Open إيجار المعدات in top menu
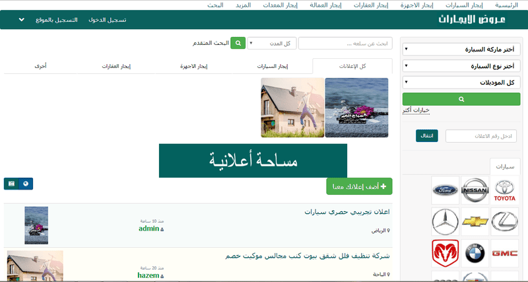The height and width of the screenshot is (282, 528). coord(280,5)
